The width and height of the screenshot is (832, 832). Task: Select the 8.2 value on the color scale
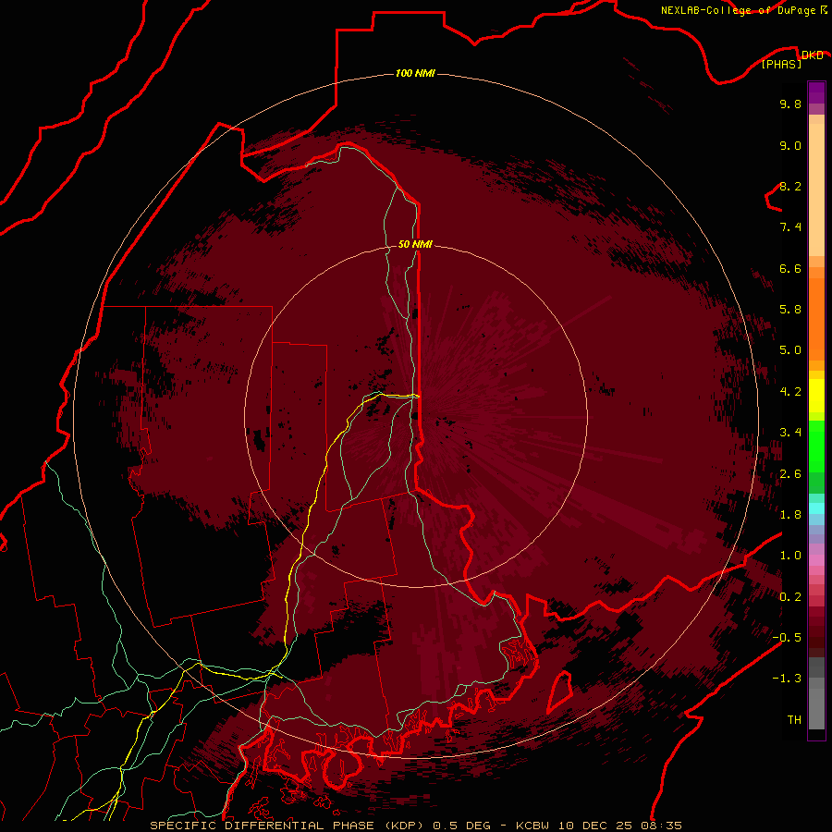[x=790, y=186]
